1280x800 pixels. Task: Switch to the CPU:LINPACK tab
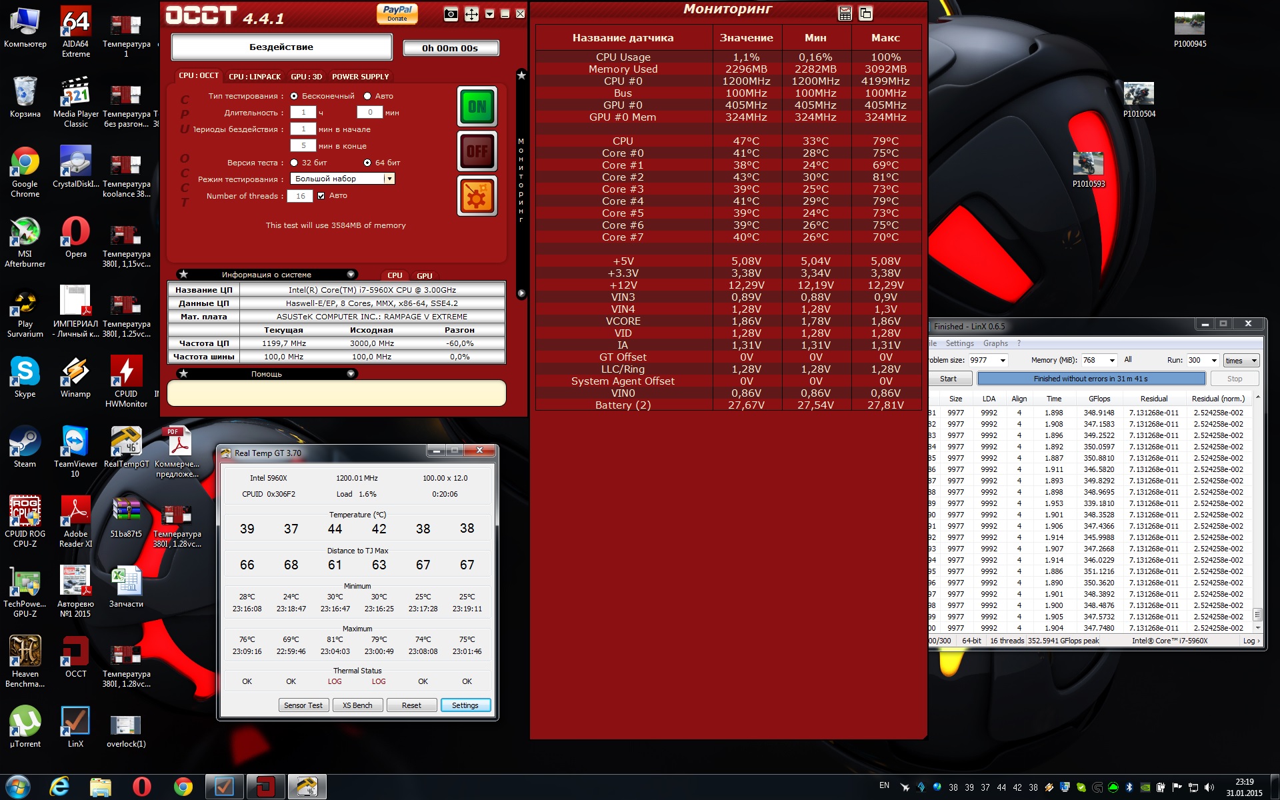coord(255,77)
